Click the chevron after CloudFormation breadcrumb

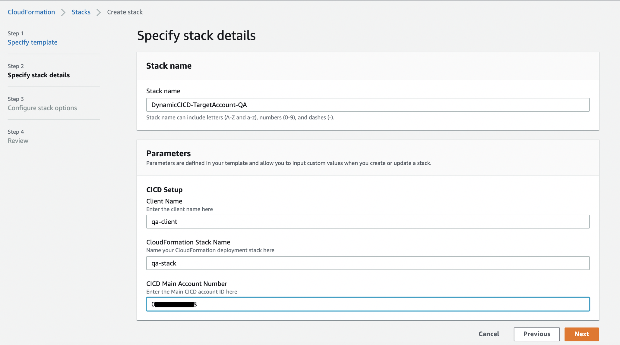[x=63, y=12]
